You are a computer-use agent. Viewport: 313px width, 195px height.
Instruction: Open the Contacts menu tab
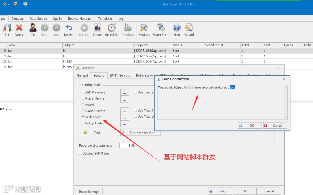[17, 19]
